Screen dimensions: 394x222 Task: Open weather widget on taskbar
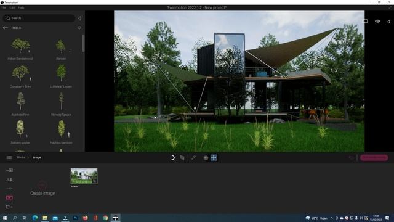coord(316,218)
